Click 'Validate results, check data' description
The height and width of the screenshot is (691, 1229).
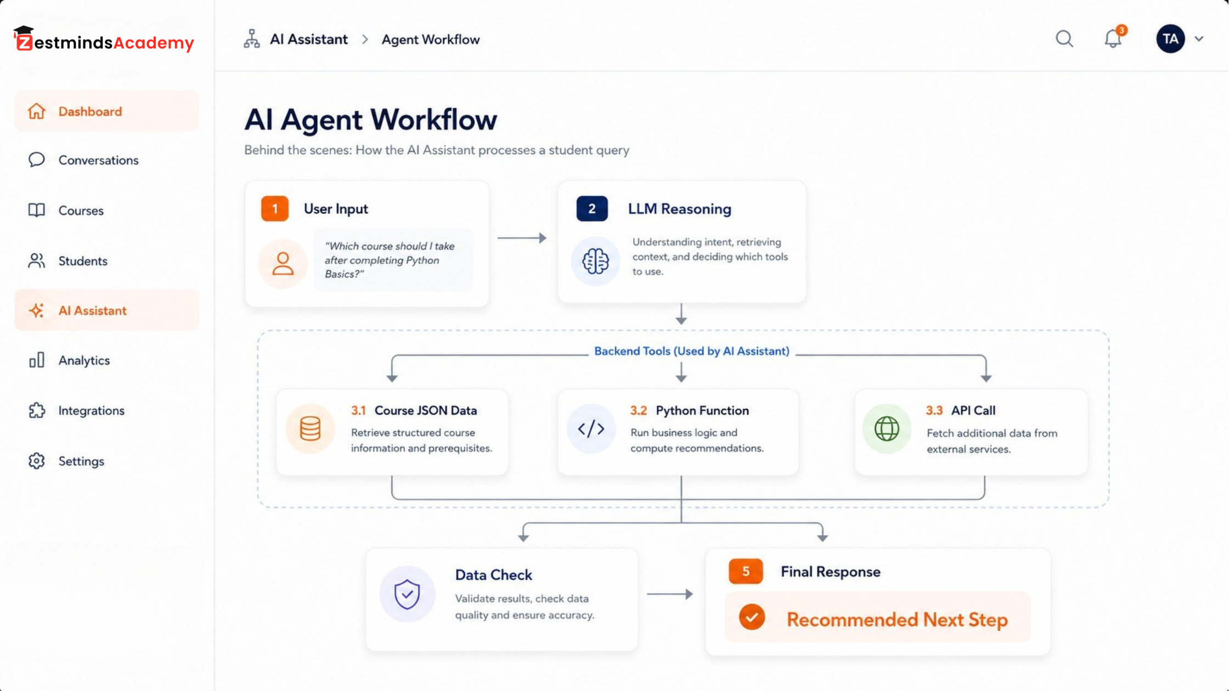pyautogui.click(x=525, y=607)
